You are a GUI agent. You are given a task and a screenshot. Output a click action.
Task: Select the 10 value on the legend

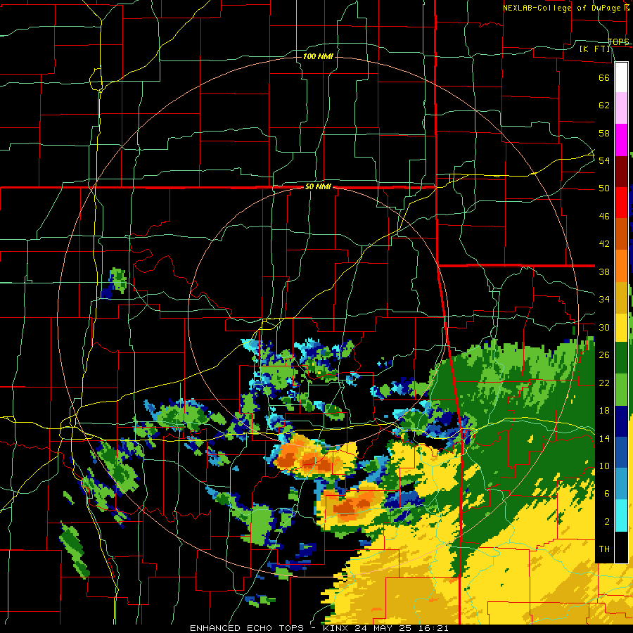(604, 466)
